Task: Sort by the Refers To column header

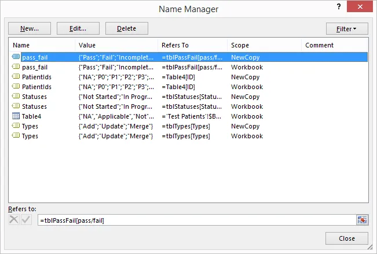Action: [193, 45]
